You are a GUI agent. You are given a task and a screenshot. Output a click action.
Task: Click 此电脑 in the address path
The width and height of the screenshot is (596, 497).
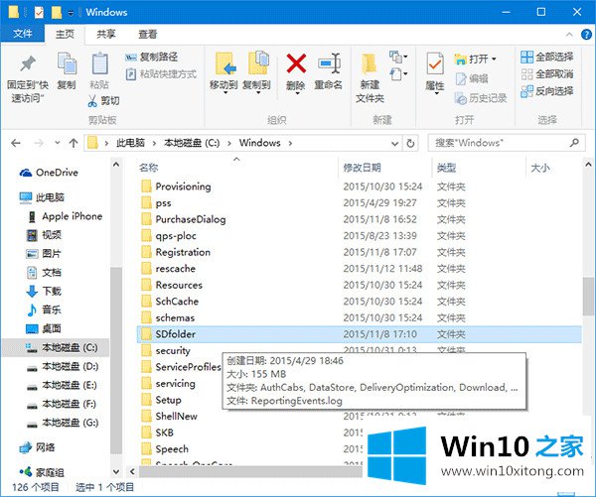[130, 143]
